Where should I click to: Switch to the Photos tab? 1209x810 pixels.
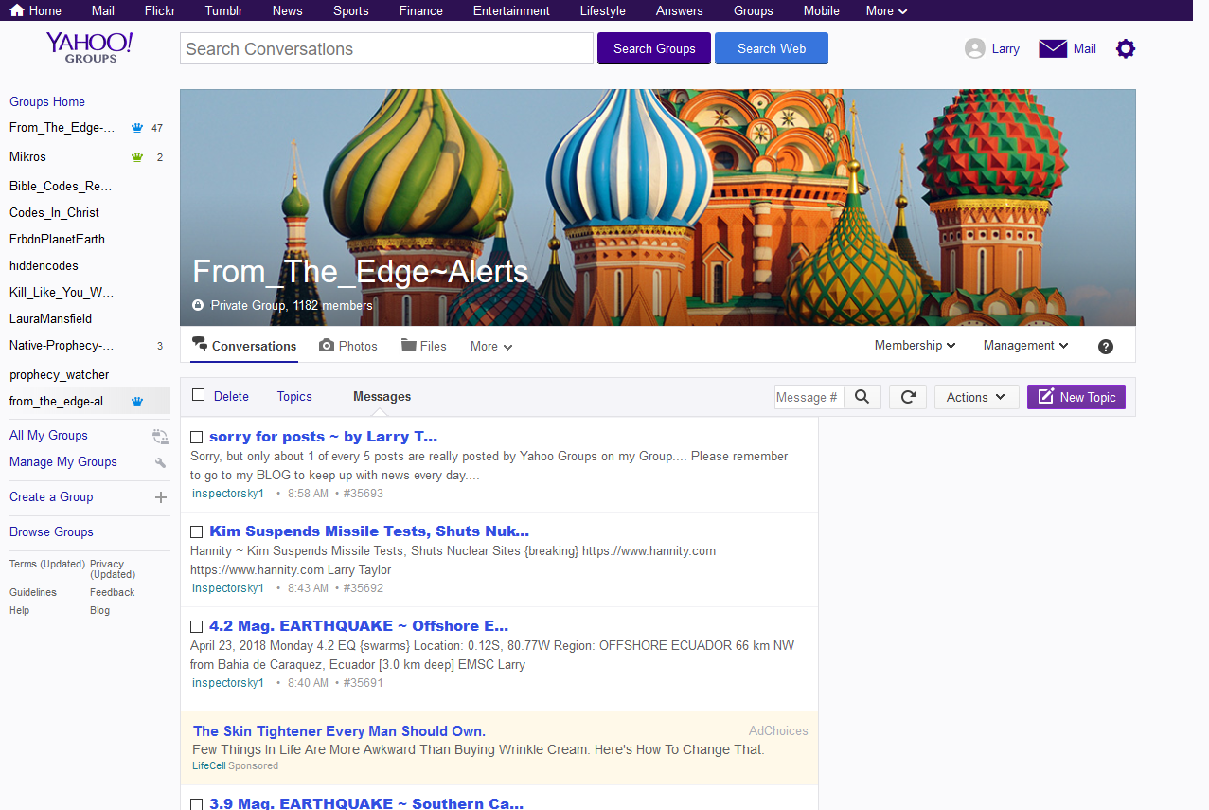coord(348,347)
